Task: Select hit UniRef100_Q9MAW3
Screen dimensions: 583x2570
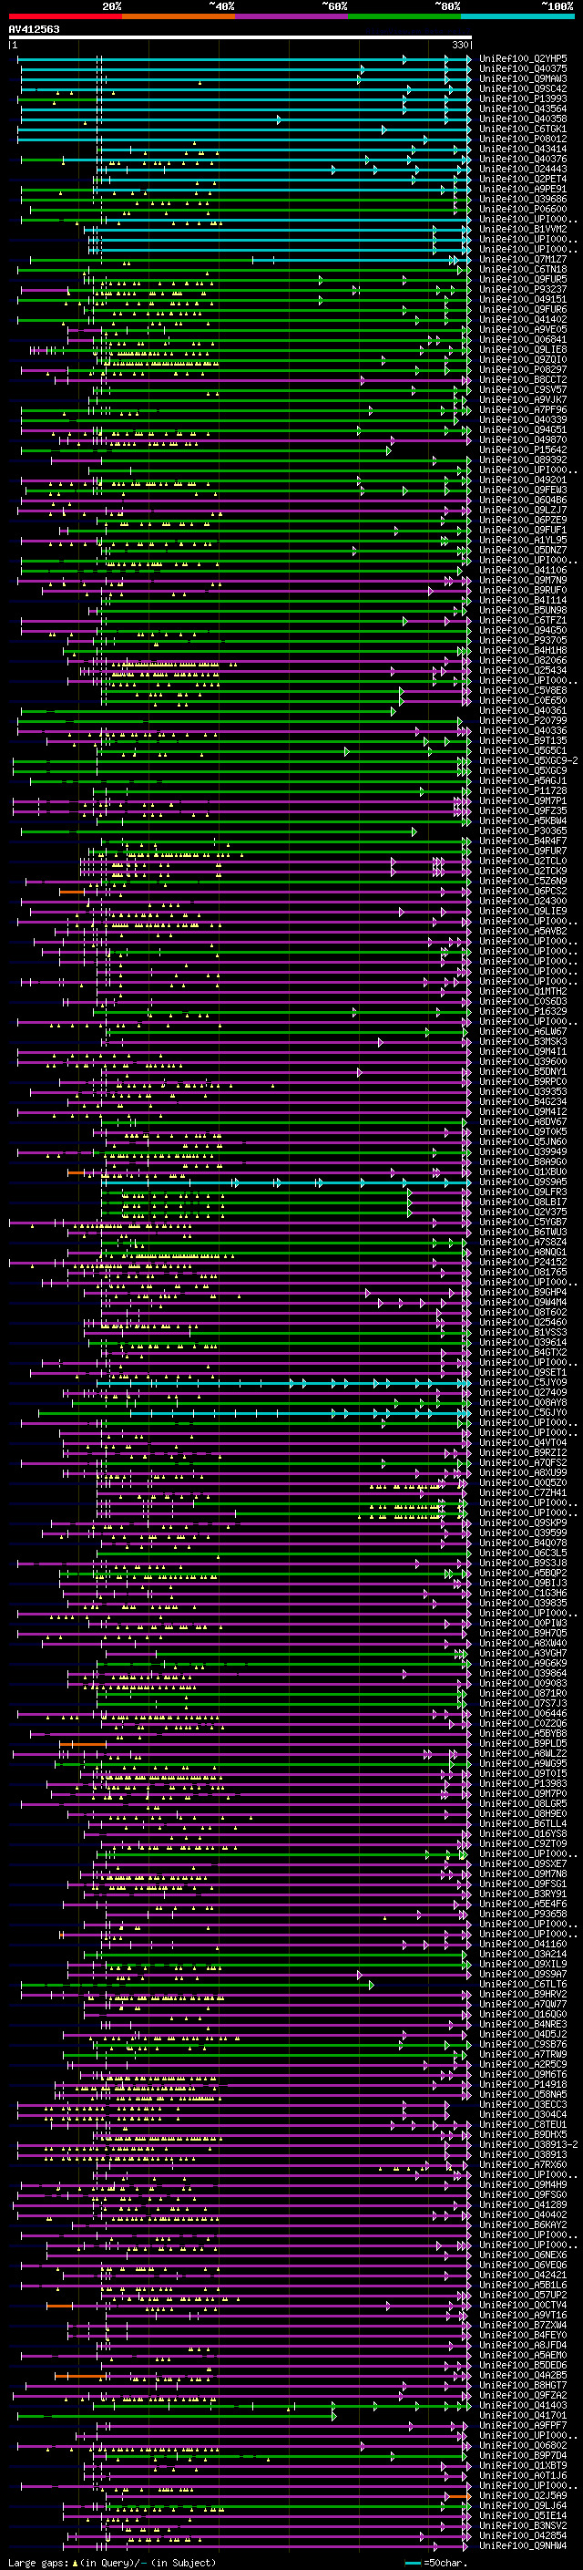Action: pos(523,78)
